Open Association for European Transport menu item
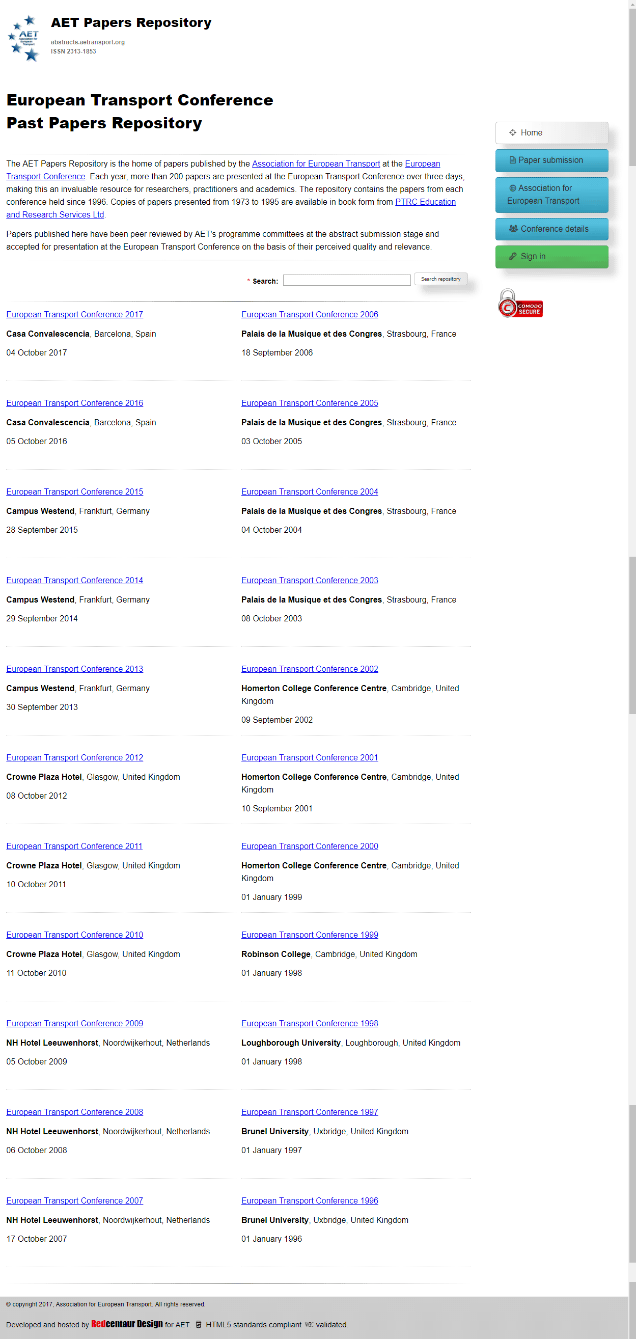636x1339 pixels. (x=552, y=195)
